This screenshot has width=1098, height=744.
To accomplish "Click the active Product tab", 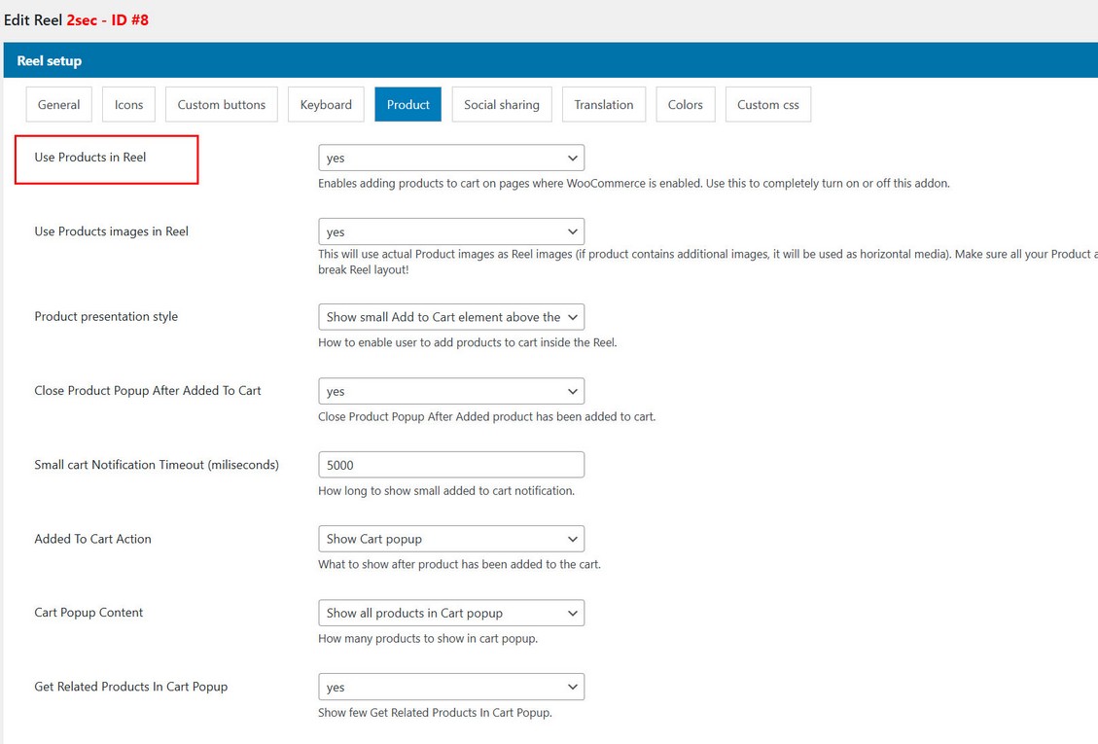I will (x=407, y=105).
